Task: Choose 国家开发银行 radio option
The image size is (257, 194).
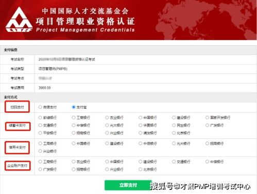Action: point(207,118)
